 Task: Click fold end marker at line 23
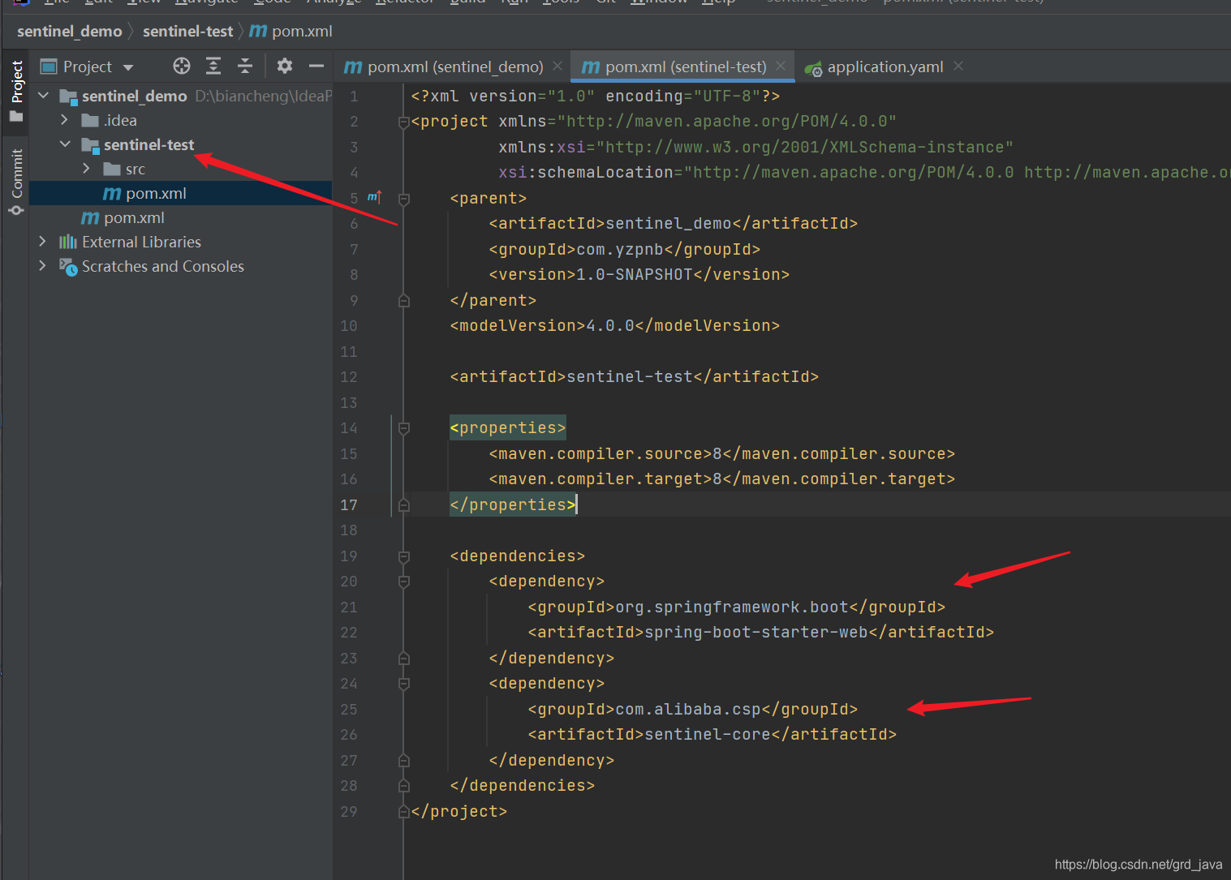(x=403, y=659)
